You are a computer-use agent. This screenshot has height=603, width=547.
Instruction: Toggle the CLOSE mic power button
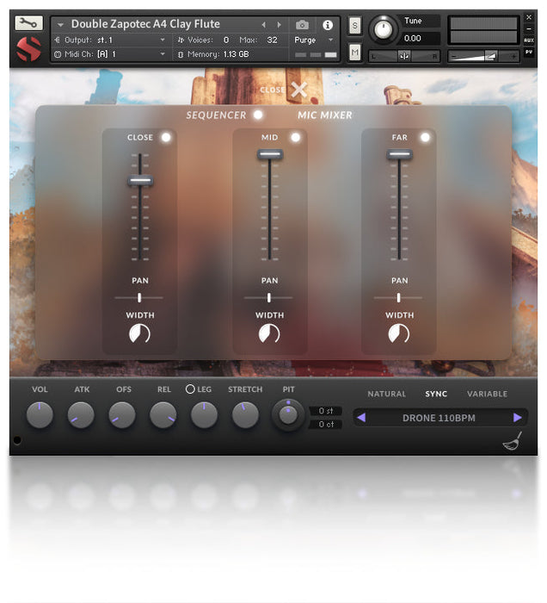click(x=166, y=137)
